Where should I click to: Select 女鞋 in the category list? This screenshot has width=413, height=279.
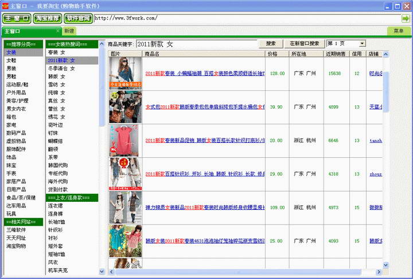pos(11,60)
